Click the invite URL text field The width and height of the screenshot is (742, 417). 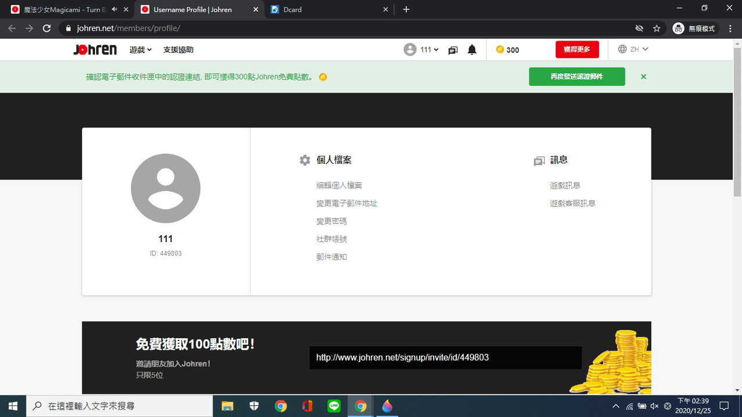pyautogui.click(x=445, y=357)
